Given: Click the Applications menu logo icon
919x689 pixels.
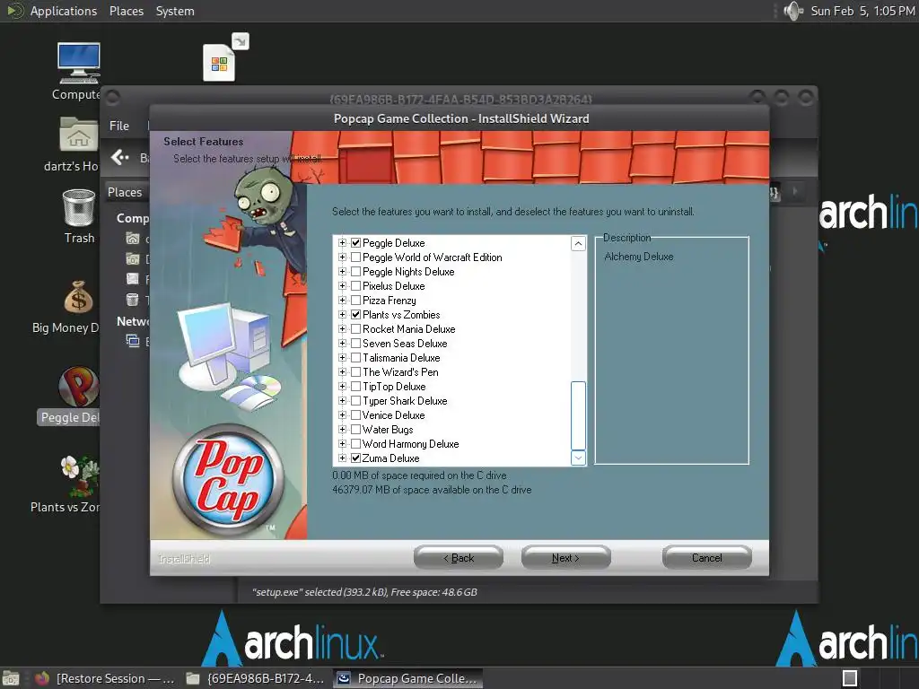Looking at the screenshot, I should [15, 11].
